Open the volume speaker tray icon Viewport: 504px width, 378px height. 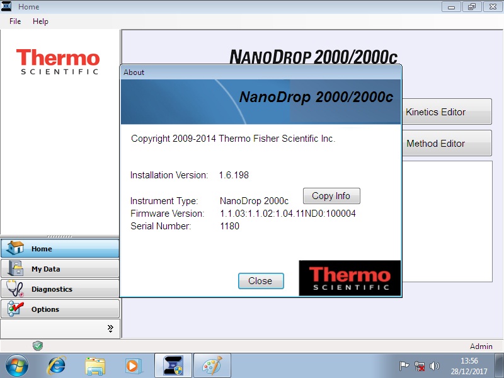tap(434, 366)
